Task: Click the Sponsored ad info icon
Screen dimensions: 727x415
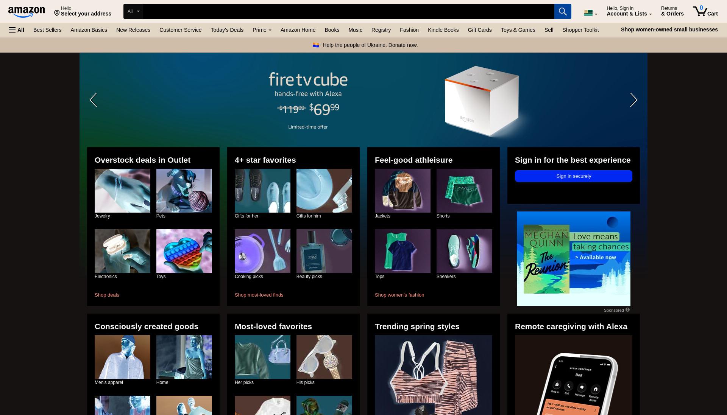Action: click(x=627, y=310)
